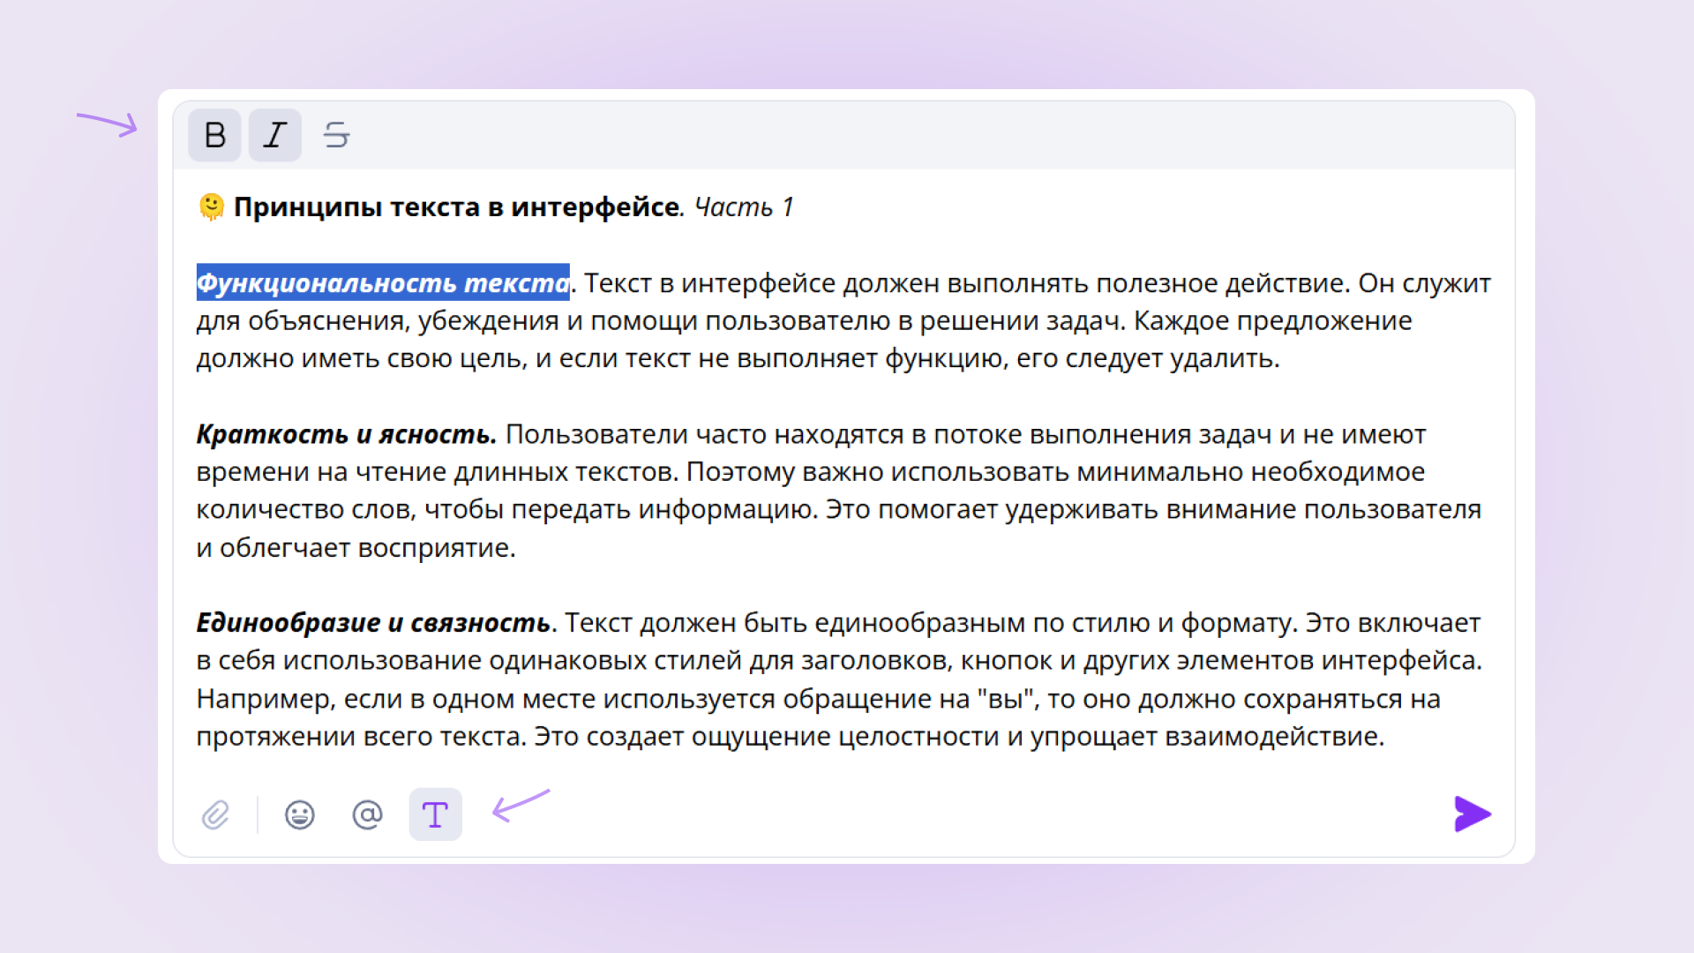Click the word "взаимодействие" at the text end
The width and height of the screenshot is (1694, 953).
(1272, 737)
